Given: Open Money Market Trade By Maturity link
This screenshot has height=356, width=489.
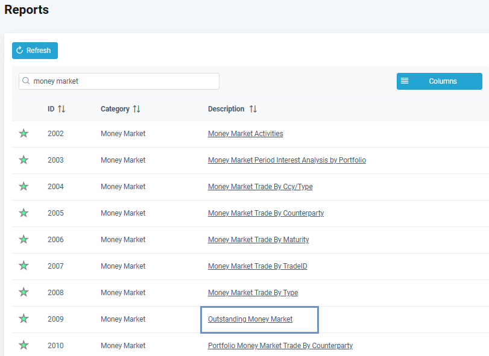Looking at the screenshot, I should click(258, 240).
